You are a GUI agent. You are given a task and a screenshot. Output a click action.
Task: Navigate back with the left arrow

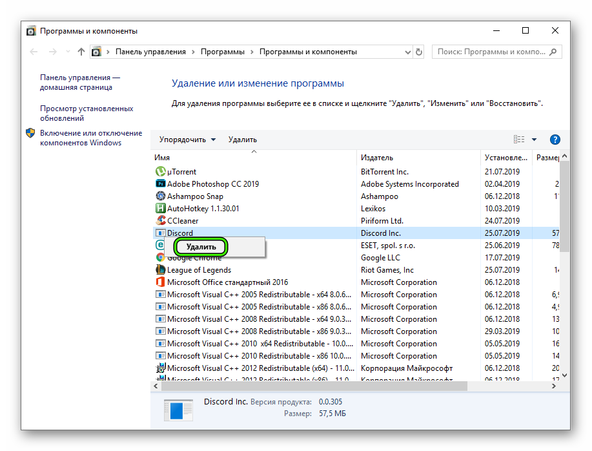pyautogui.click(x=34, y=52)
